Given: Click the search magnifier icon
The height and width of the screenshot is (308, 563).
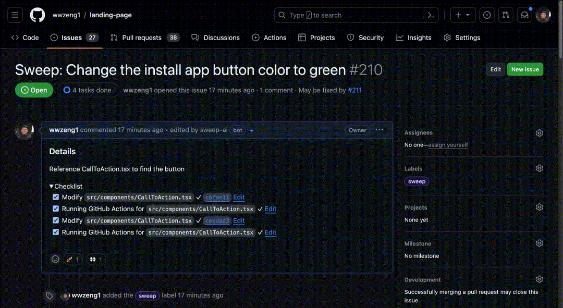Looking at the screenshot, I should point(282,15).
